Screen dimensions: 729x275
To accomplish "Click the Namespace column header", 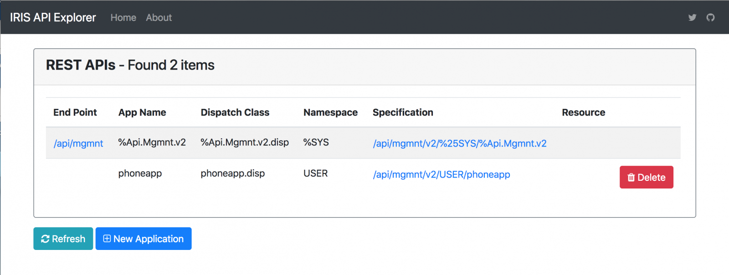I will (330, 112).
